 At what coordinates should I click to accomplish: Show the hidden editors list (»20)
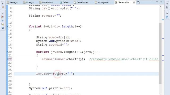(139, 2)
